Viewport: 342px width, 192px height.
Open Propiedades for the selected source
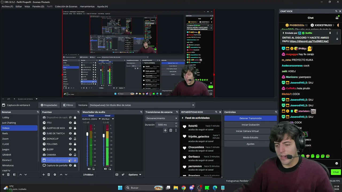49,105
